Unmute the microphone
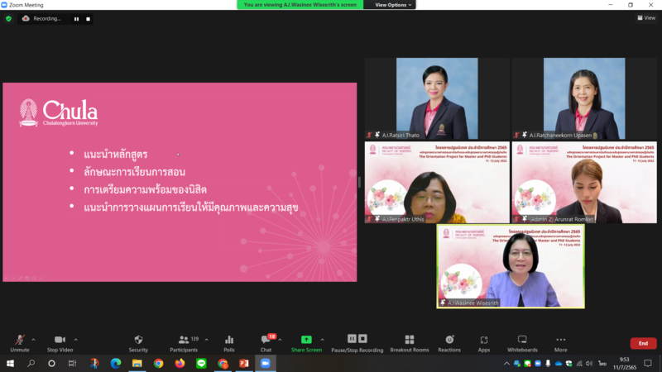The image size is (662, 372). coord(19,342)
